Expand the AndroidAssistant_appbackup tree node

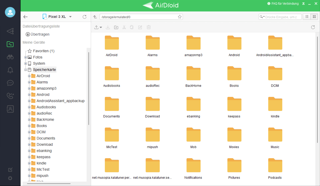29,101
